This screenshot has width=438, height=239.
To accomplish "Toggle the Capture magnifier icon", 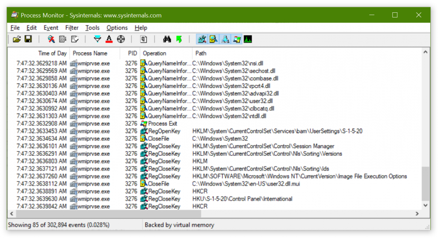I will (51, 39).
